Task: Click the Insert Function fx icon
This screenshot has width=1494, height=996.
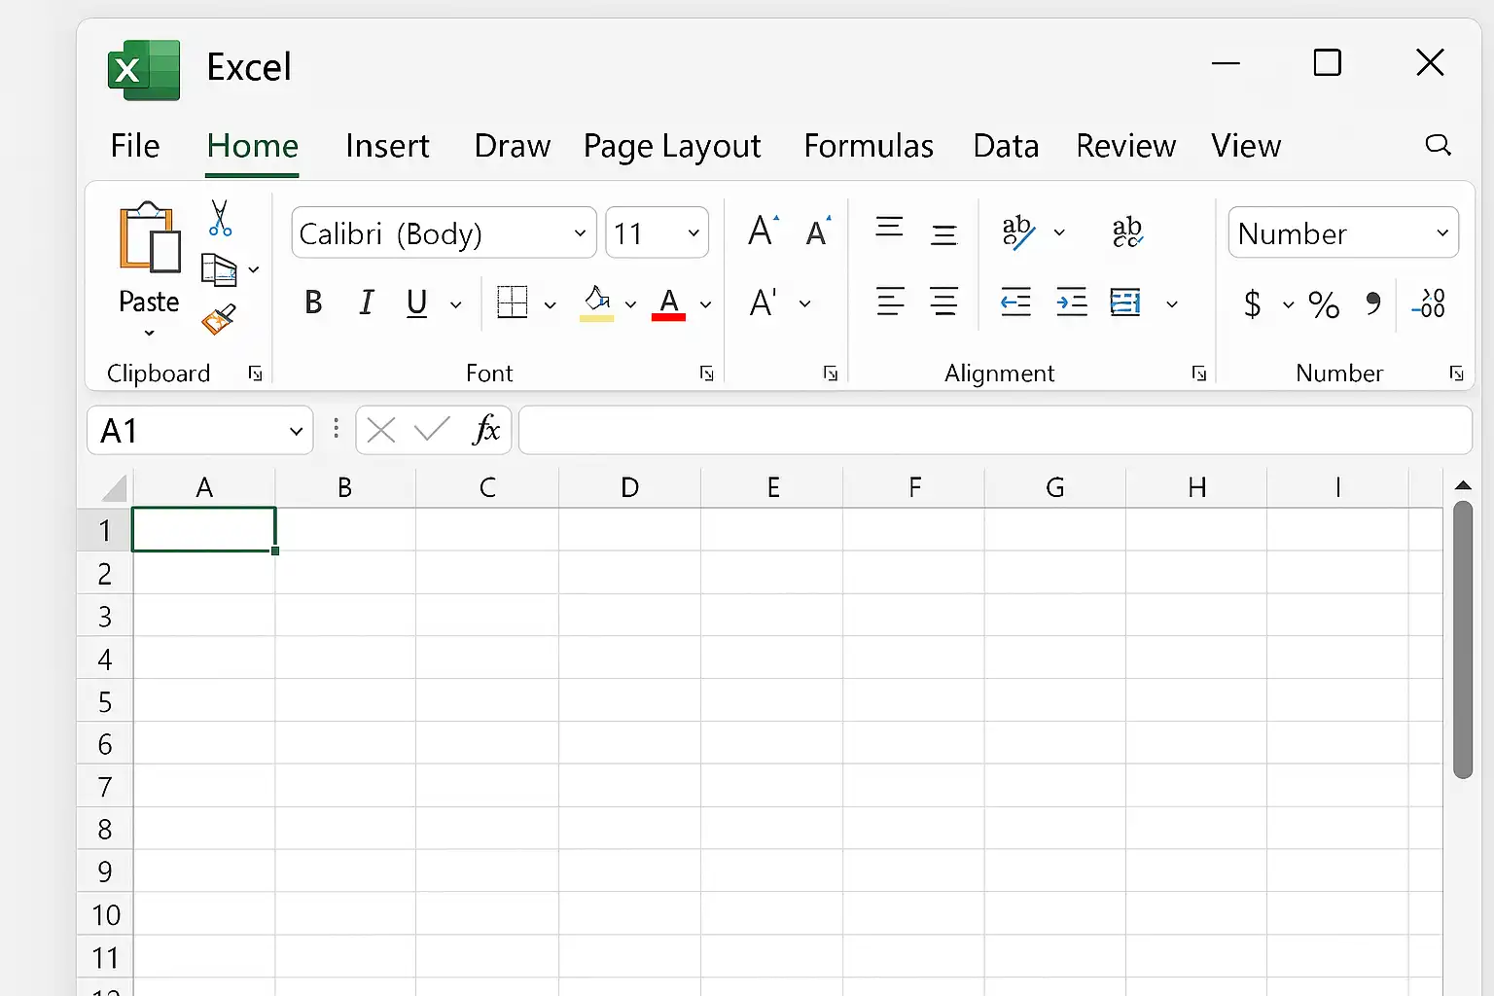Action: pyautogui.click(x=485, y=430)
